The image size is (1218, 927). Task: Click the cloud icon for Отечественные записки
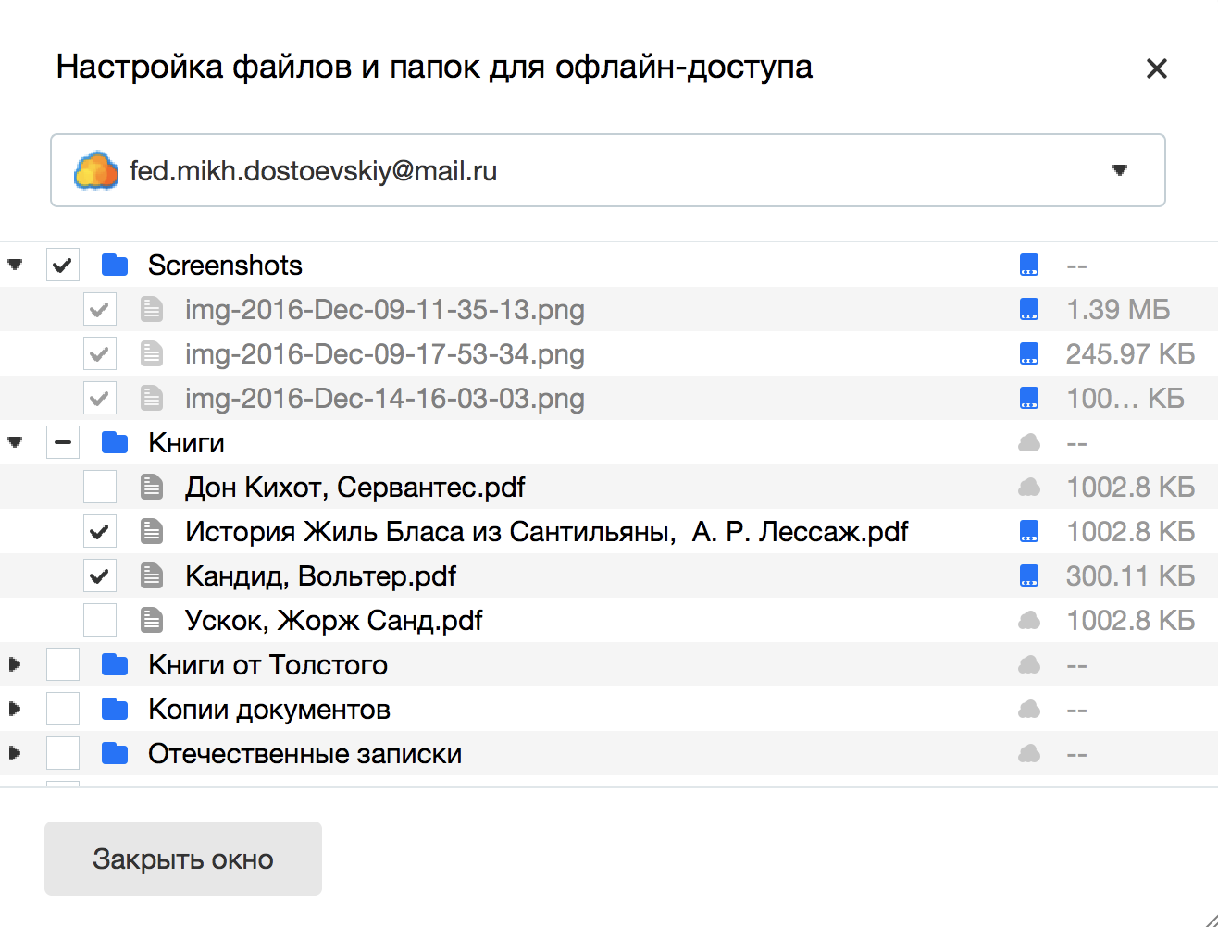click(x=1028, y=754)
